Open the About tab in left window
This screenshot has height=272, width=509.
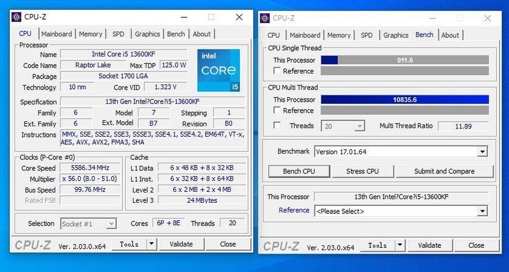pos(202,34)
